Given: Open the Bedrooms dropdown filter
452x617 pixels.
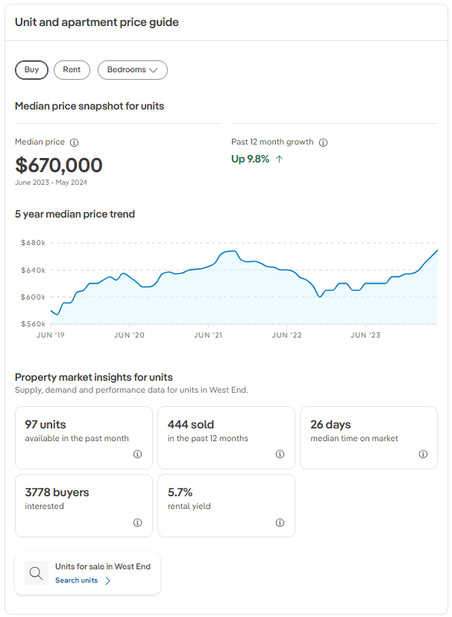Looking at the screenshot, I should pyautogui.click(x=133, y=70).
